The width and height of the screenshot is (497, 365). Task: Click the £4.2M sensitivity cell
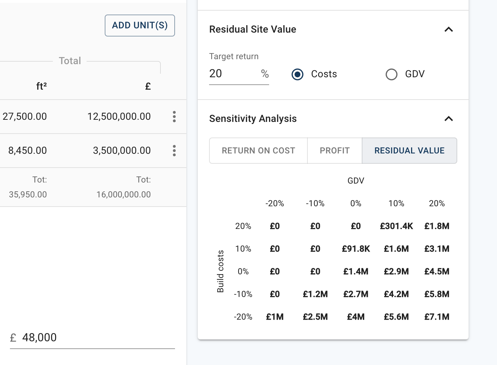[x=397, y=294]
